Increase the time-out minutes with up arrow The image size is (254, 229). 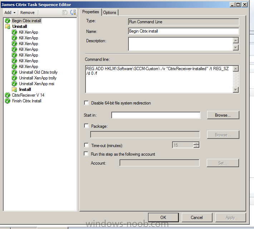coord(196,143)
